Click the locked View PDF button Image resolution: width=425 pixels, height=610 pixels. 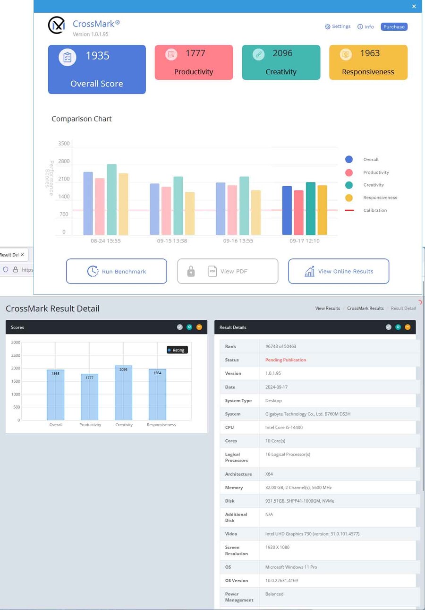228,271
